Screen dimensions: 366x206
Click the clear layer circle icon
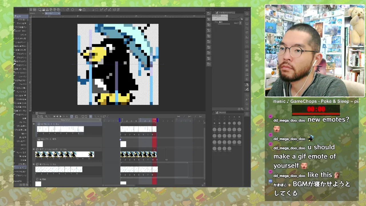click(x=73, y=10)
